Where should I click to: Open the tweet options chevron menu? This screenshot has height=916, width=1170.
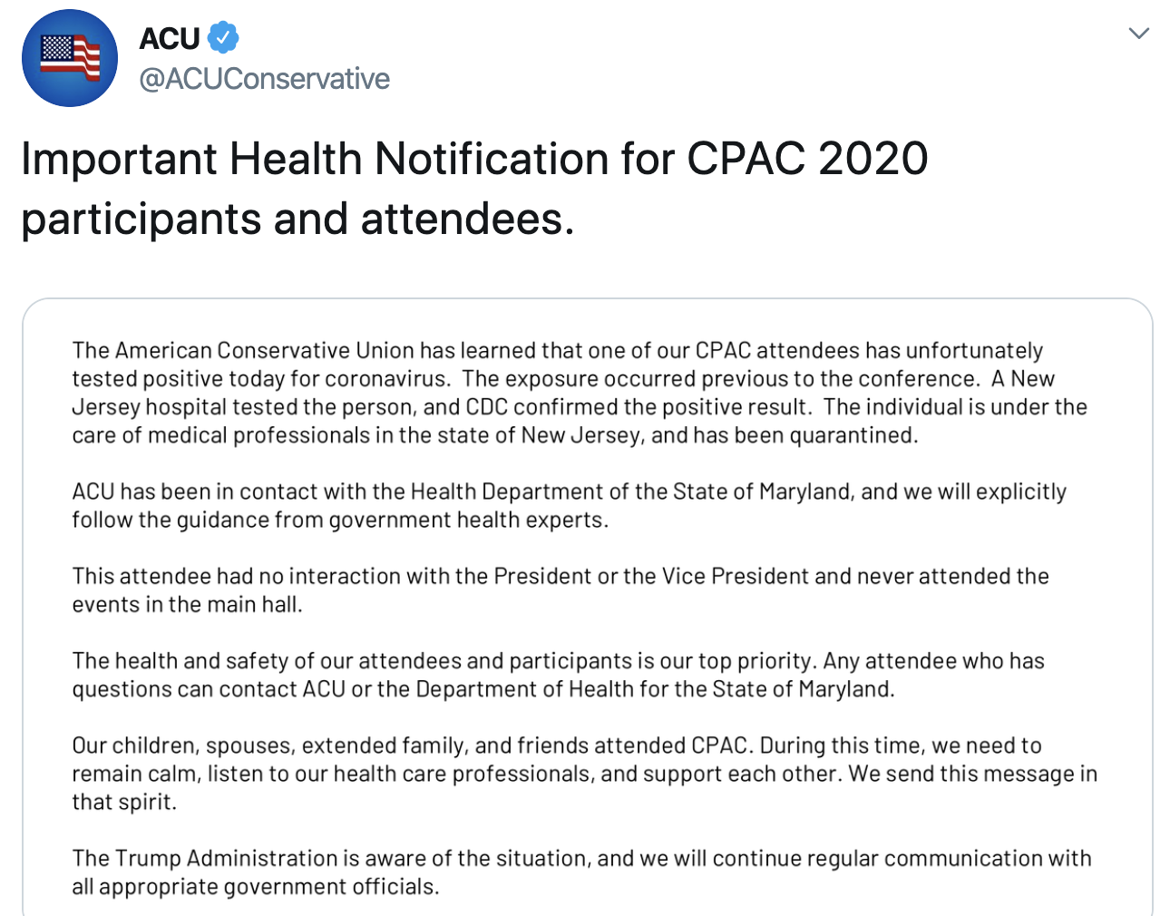click(1138, 34)
